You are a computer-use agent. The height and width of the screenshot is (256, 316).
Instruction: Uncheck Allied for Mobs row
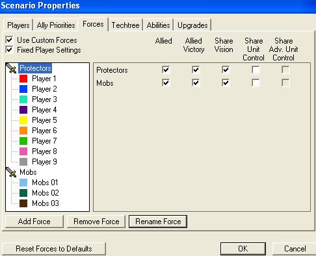[x=166, y=83]
